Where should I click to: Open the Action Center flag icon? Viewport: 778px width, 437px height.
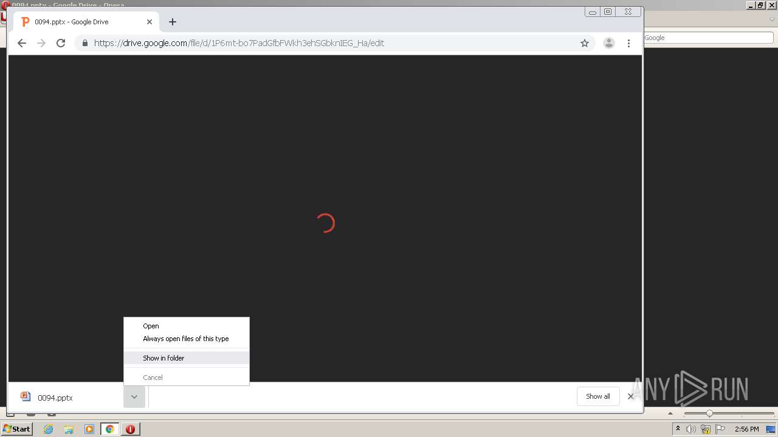click(x=720, y=429)
